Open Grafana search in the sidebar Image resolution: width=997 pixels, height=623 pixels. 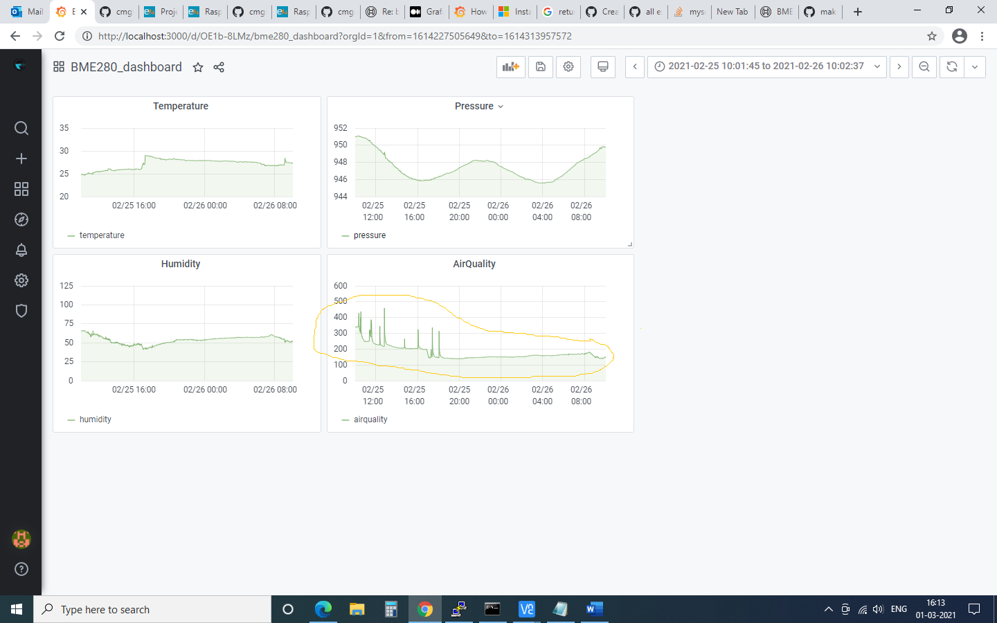pos(21,128)
